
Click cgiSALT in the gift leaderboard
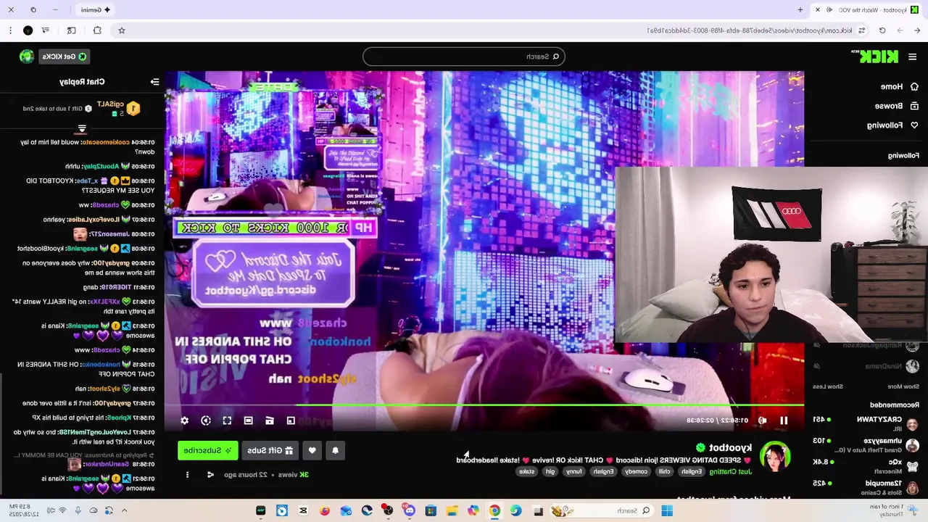pos(110,104)
